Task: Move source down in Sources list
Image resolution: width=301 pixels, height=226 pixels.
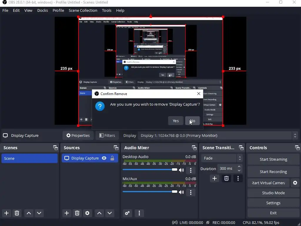Action: tap(110, 213)
